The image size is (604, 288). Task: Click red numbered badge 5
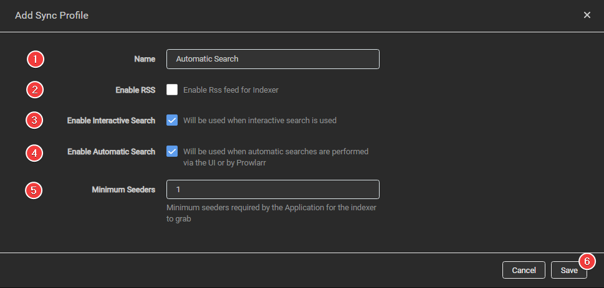pyautogui.click(x=35, y=190)
